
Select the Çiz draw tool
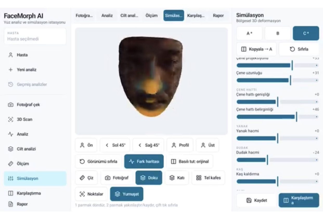coord(86,178)
